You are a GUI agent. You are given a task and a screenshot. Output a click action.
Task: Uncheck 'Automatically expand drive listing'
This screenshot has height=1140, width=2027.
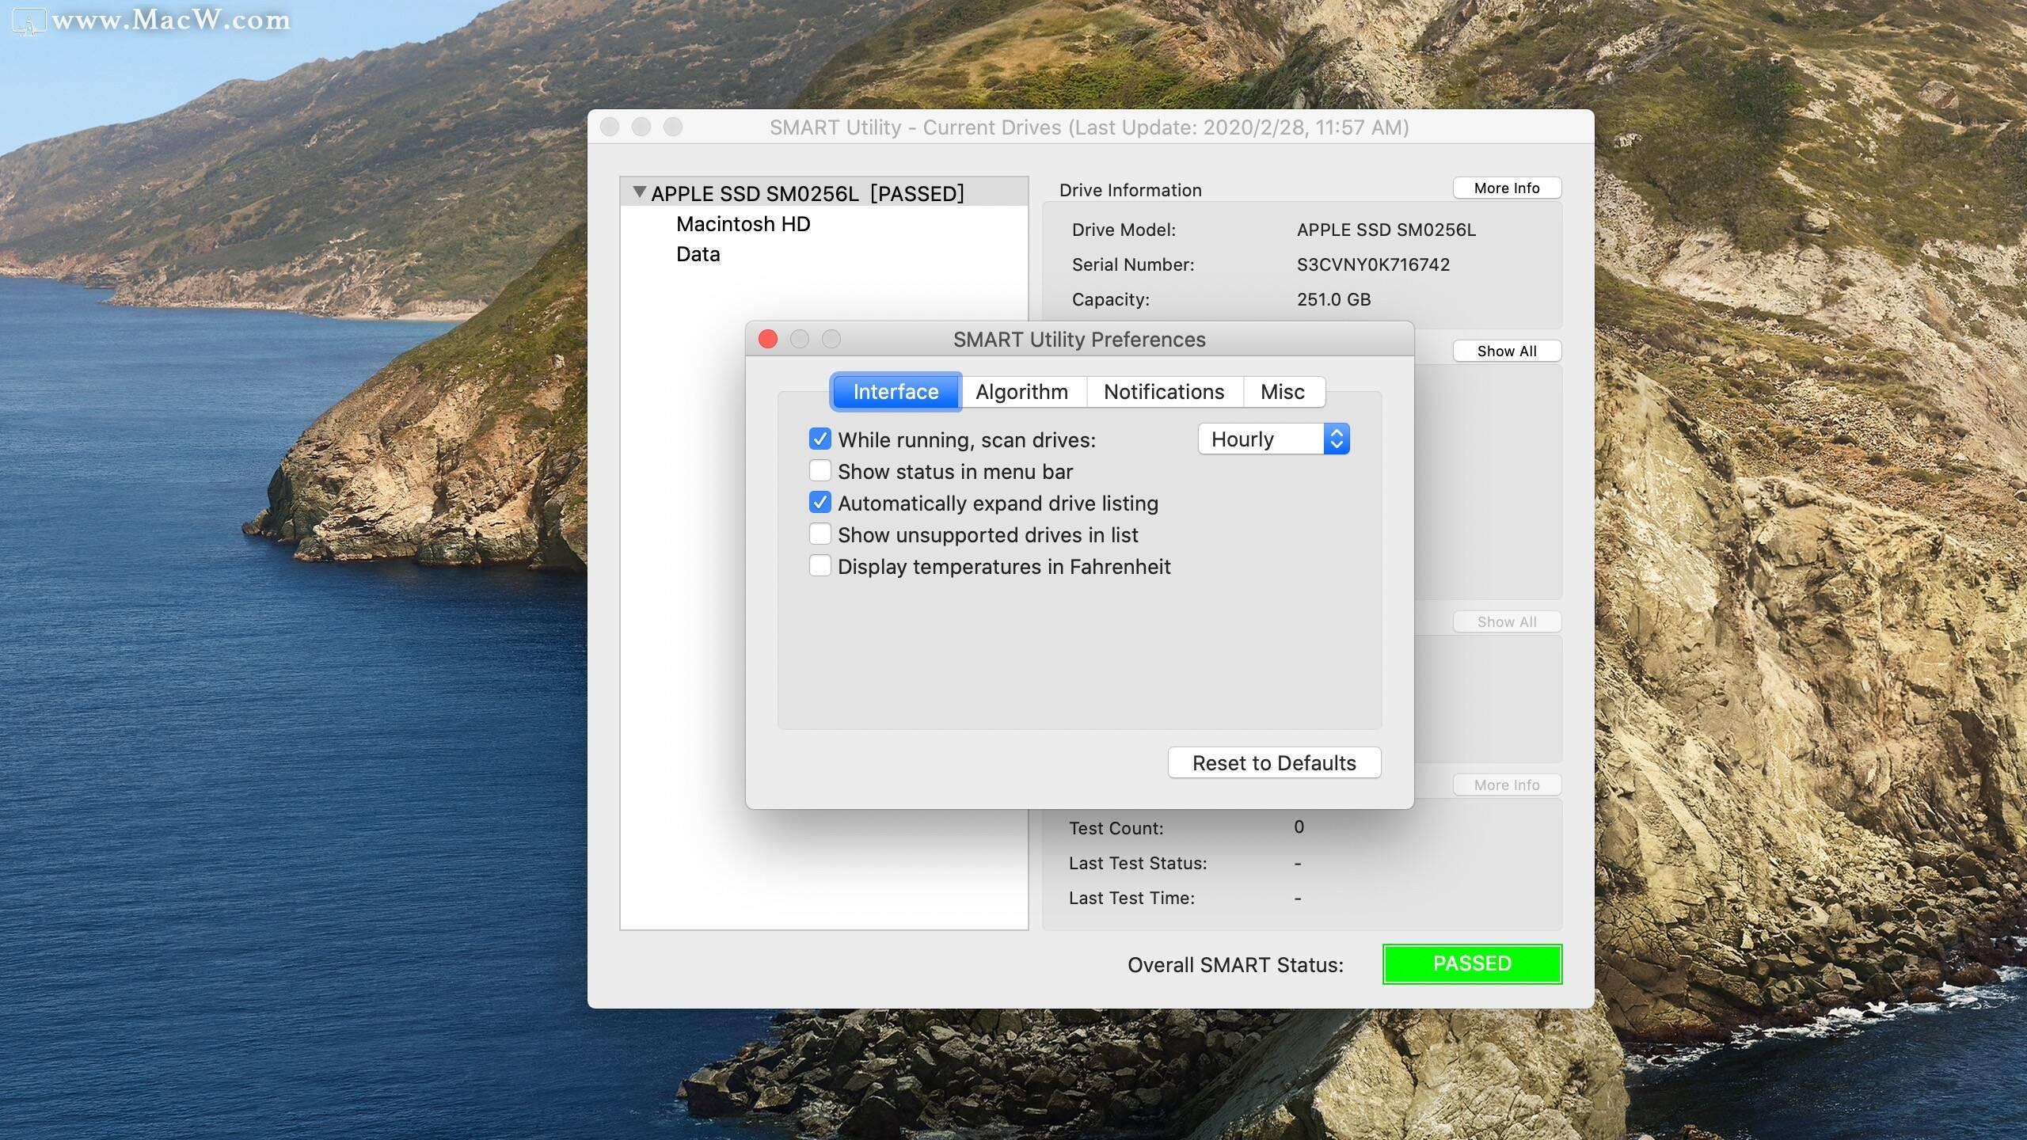[x=820, y=502]
